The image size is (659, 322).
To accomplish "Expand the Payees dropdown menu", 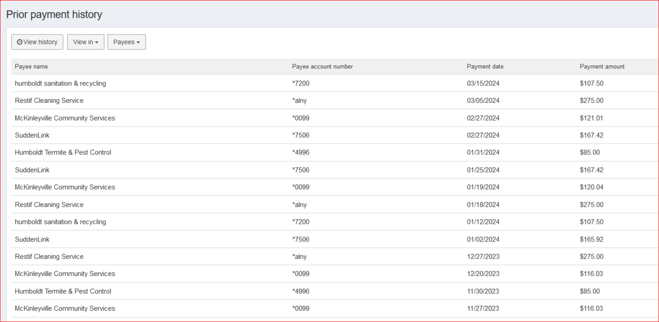I will tap(126, 42).
